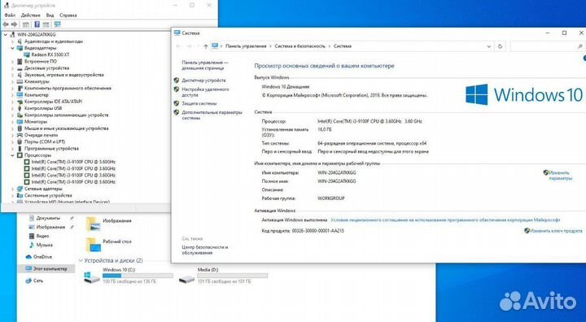
Task: Expand the Дисковые устройства node
Action: coord(12,68)
